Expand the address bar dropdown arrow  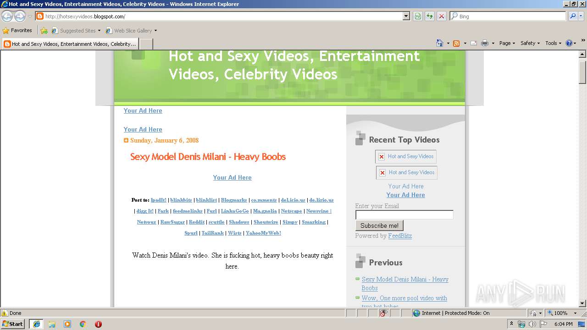coord(406,16)
